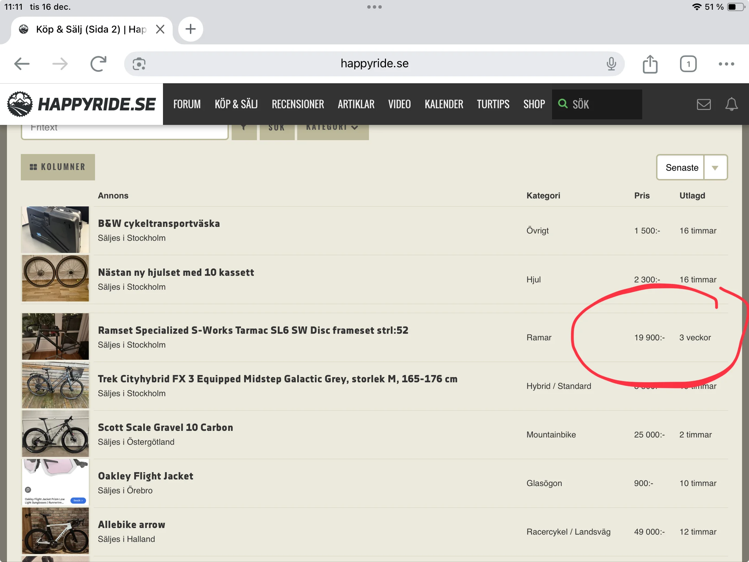Expand the Senaste sort dropdown
Image resolution: width=749 pixels, height=562 pixels.
pyautogui.click(x=715, y=168)
